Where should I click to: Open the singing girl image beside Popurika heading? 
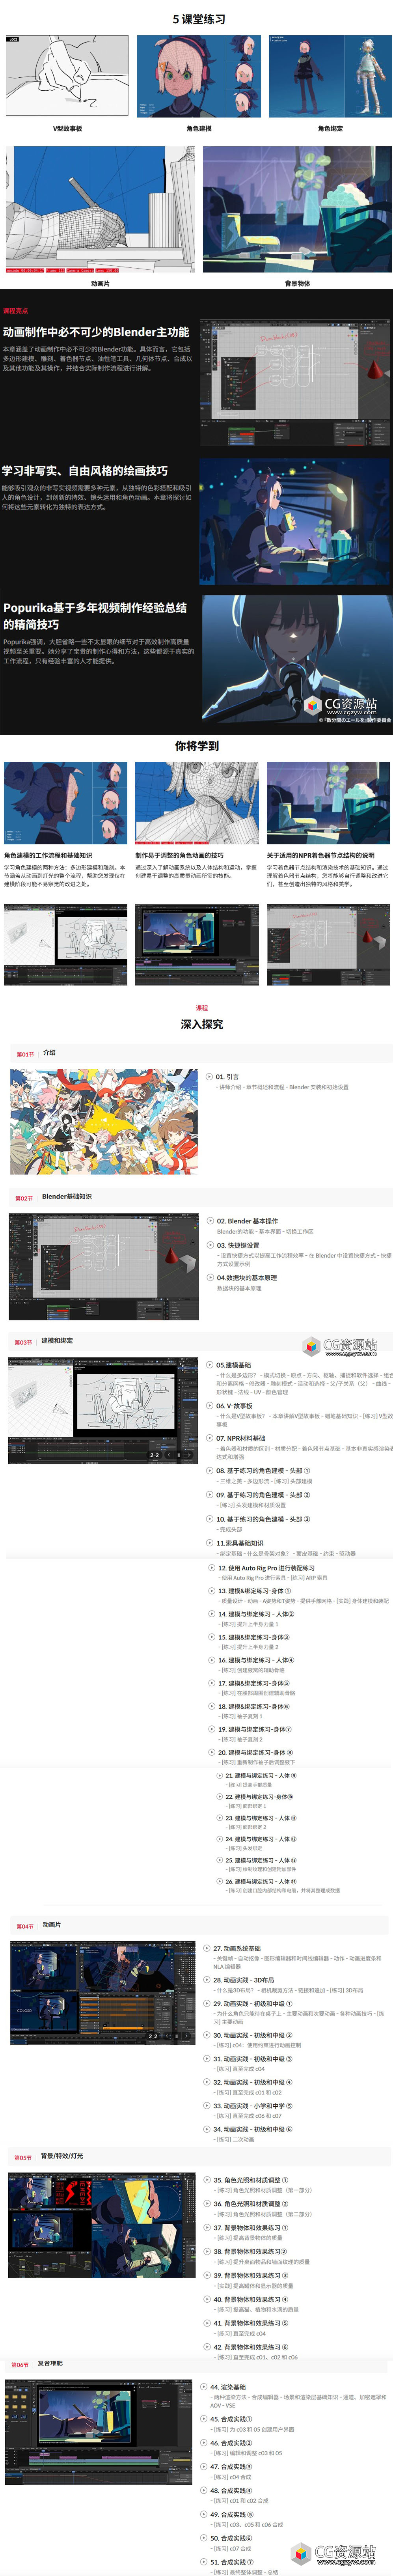[x=296, y=659]
